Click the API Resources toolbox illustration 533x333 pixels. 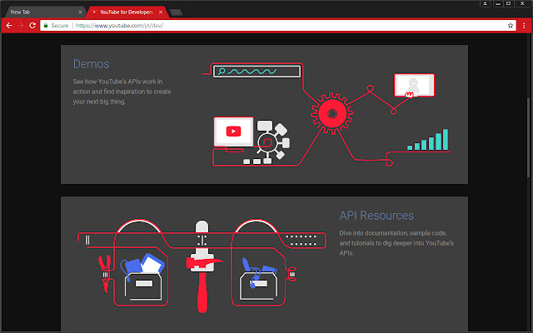coord(202,266)
